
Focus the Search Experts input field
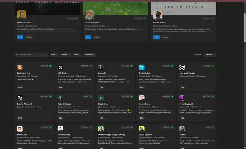point(32,55)
